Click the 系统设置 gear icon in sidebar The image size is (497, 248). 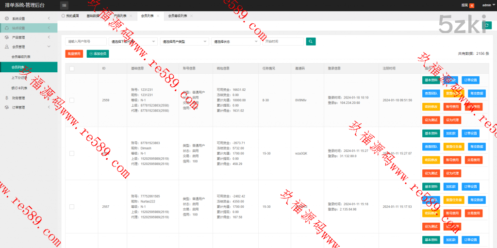click(x=7, y=18)
